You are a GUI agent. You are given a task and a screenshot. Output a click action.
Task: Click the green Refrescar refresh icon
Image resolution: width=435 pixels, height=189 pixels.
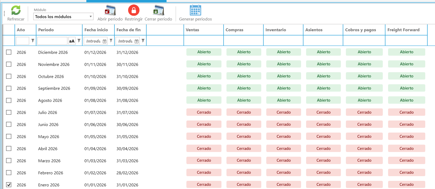click(x=16, y=10)
